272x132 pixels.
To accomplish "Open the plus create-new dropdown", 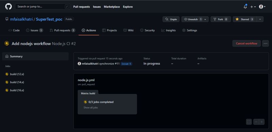I will click(x=253, y=7).
